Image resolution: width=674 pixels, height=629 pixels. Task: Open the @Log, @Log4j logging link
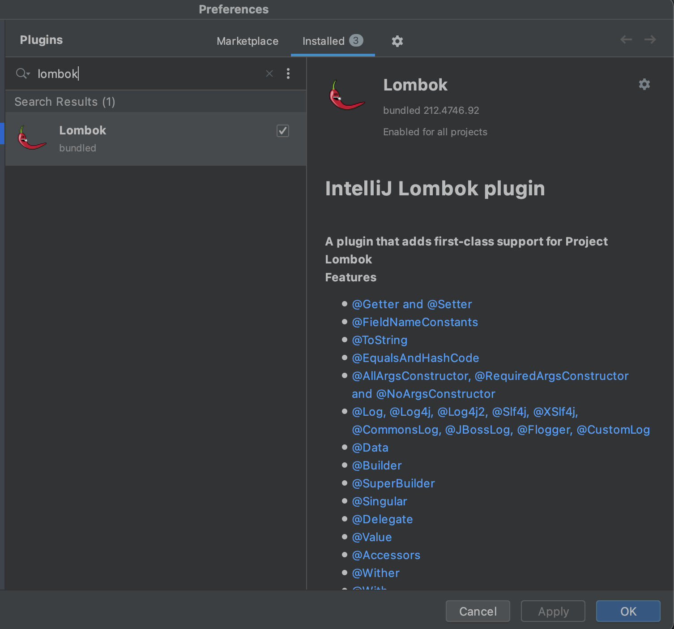[x=501, y=421]
